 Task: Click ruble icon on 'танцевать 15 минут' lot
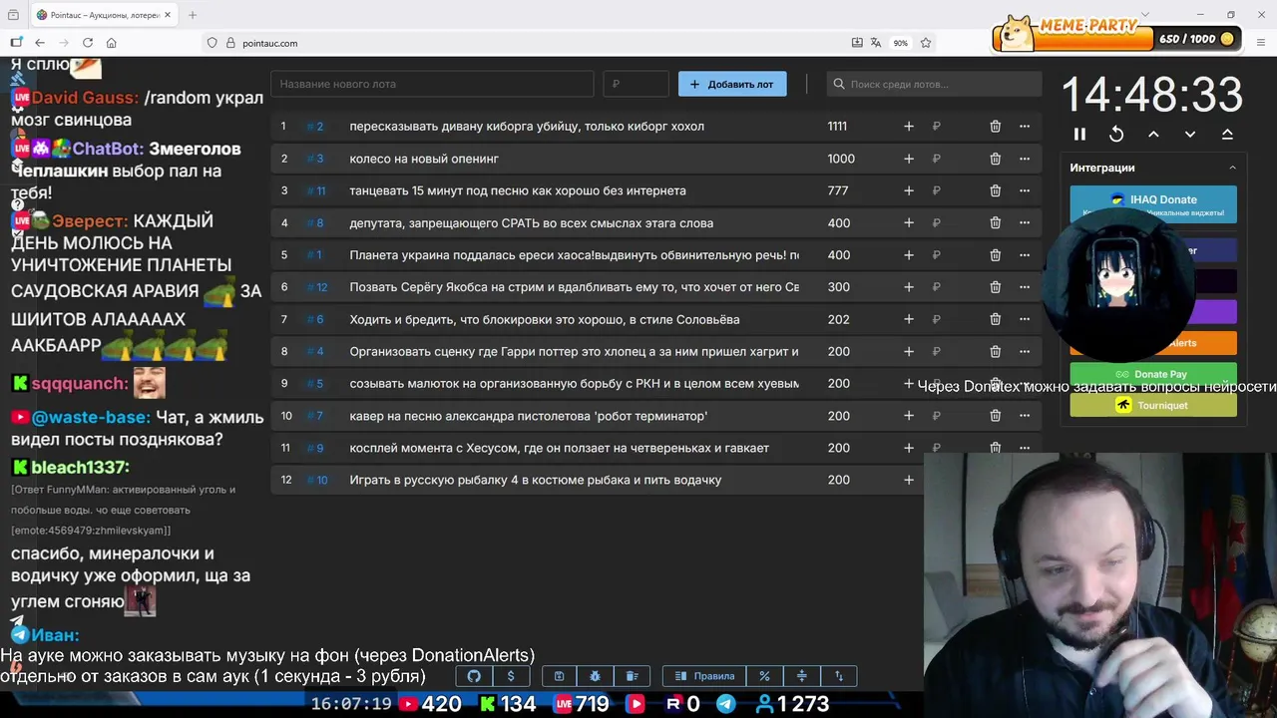coord(936,190)
